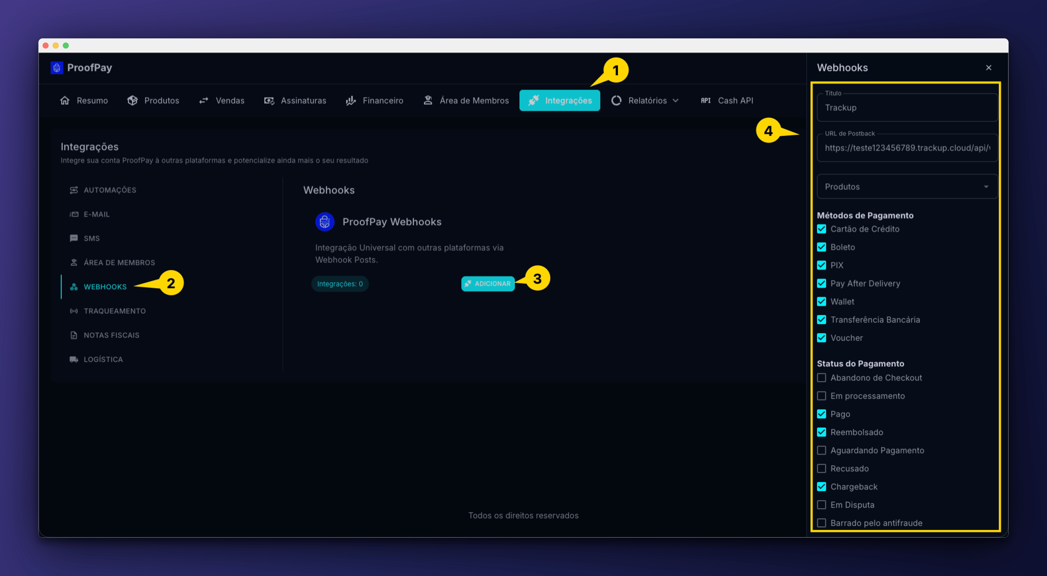This screenshot has height=576, width=1047.
Task: Click the Assinaturas card icon
Action: tap(269, 100)
